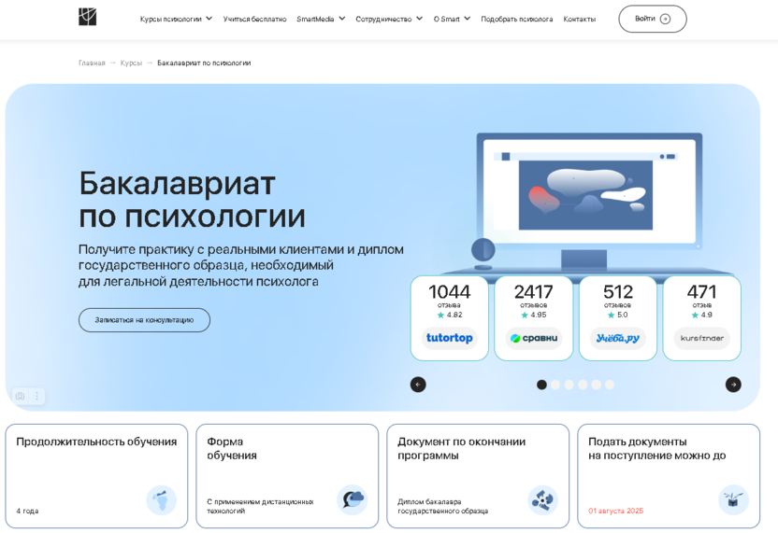778x533 pixels.
Task: Click the Диплом бакалавра государственного образца text
Action: pyautogui.click(x=442, y=506)
